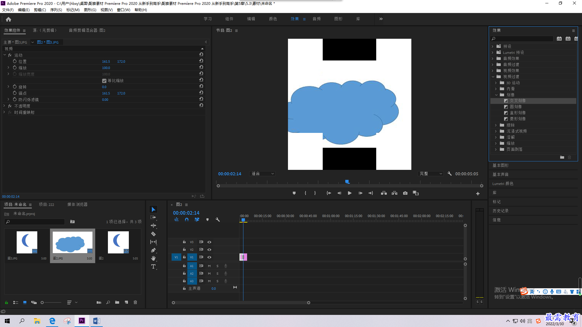
Task: Open the 剪辑(C) menu
Action: point(40,10)
